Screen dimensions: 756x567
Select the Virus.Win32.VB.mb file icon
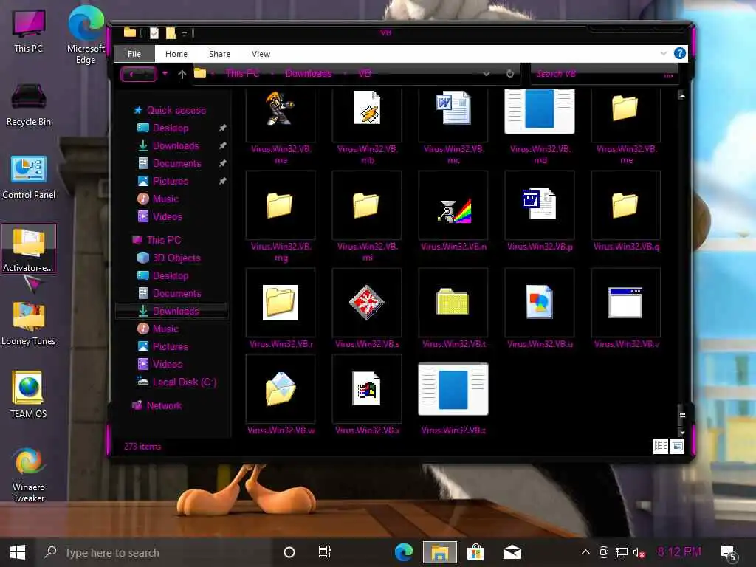coord(367,108)
